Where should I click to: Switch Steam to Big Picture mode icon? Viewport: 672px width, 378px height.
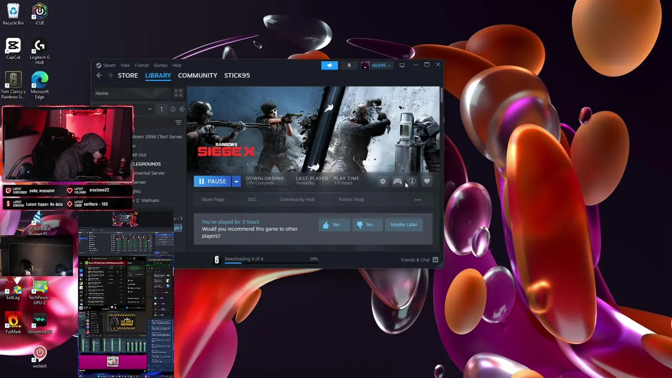click(x=402, y=65)
